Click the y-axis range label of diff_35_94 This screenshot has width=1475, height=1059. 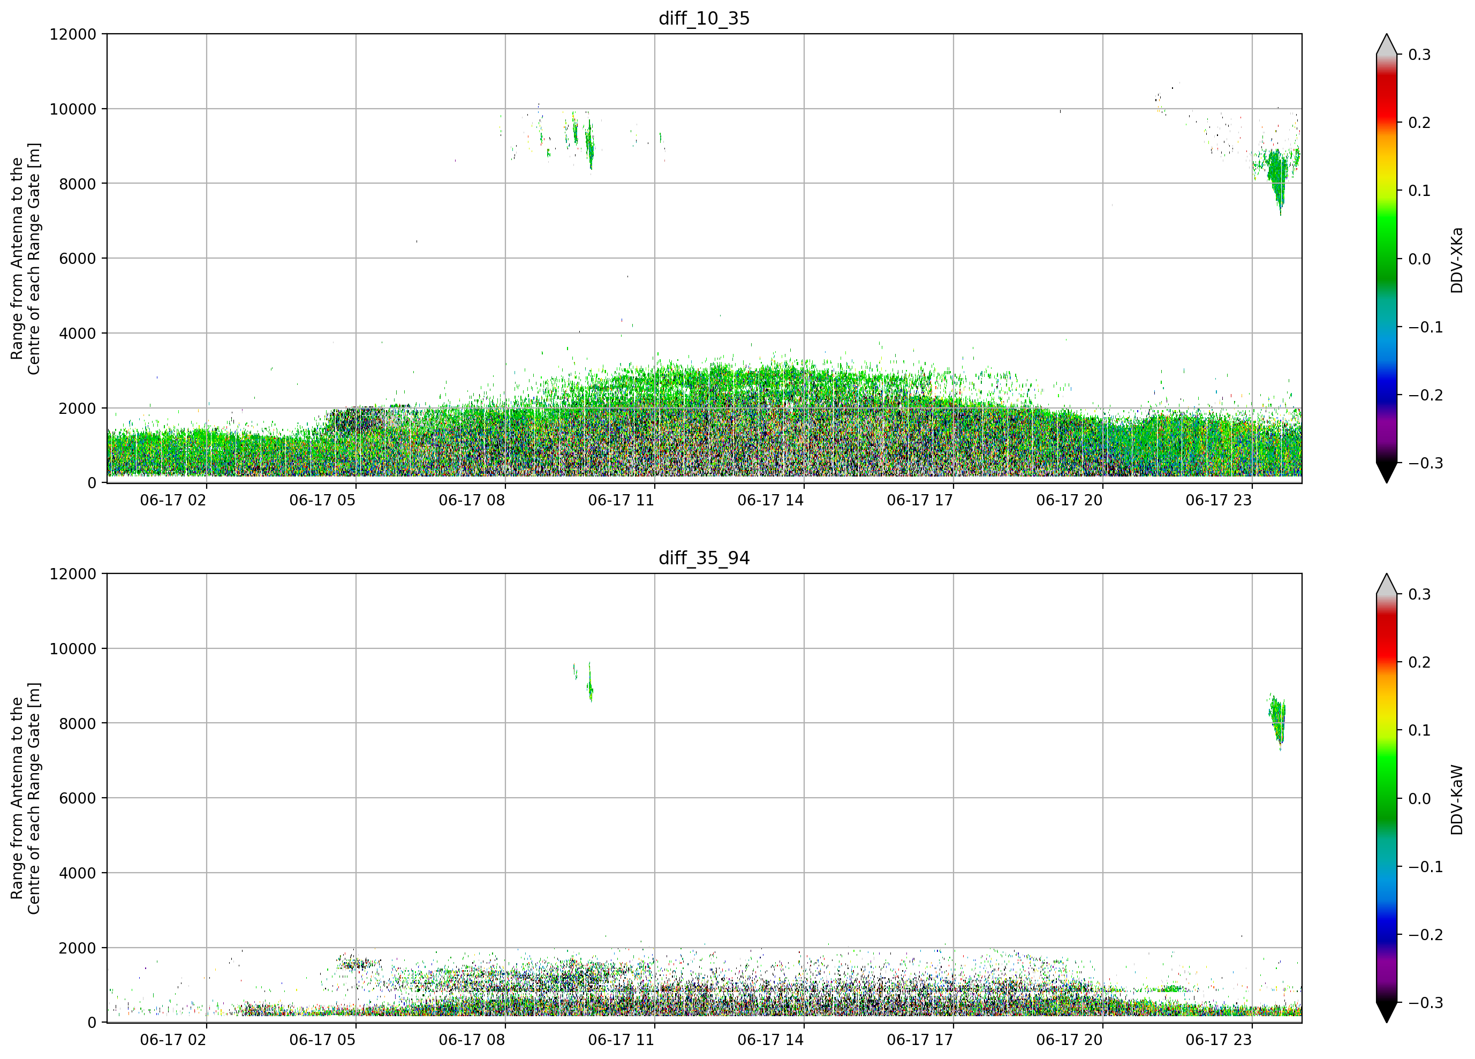point(25,798)
